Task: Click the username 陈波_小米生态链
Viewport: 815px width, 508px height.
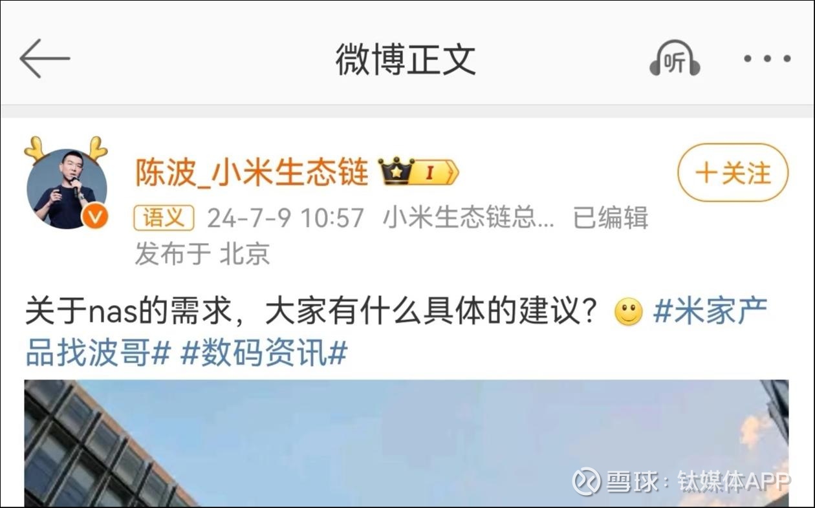Action: [252, 172]
